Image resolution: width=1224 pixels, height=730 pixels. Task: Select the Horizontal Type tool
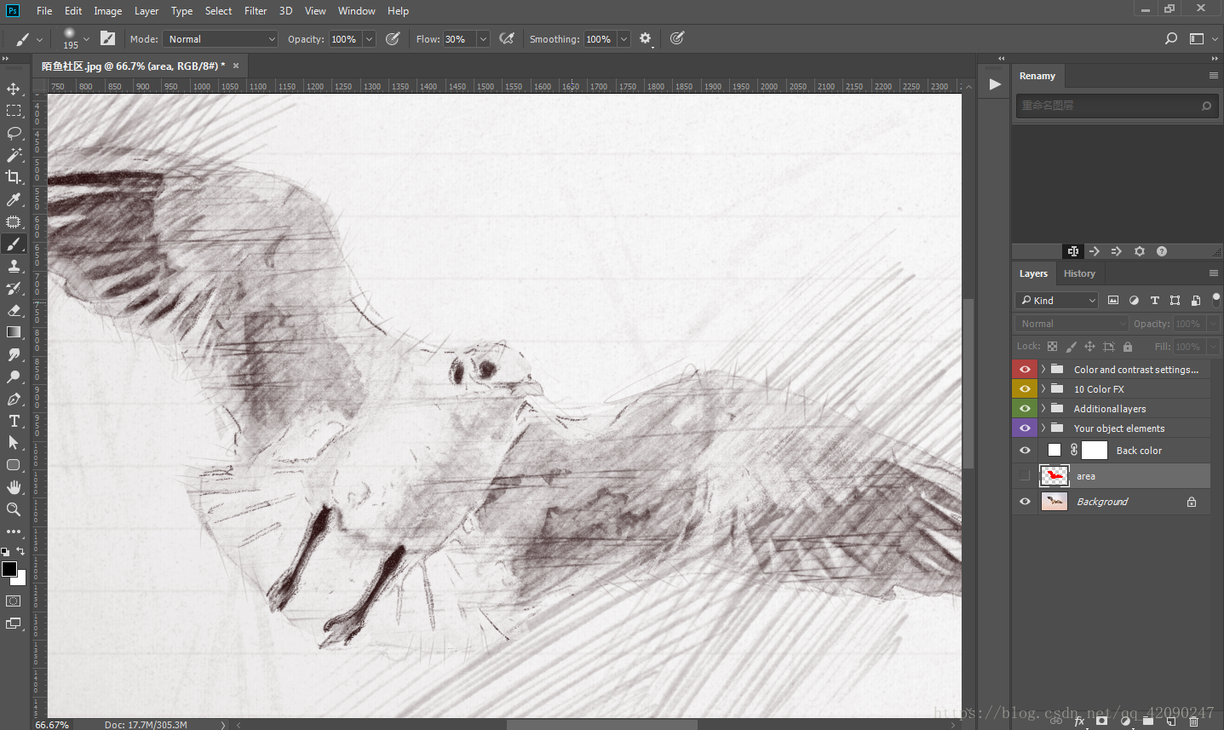click(x=14, y=421)
